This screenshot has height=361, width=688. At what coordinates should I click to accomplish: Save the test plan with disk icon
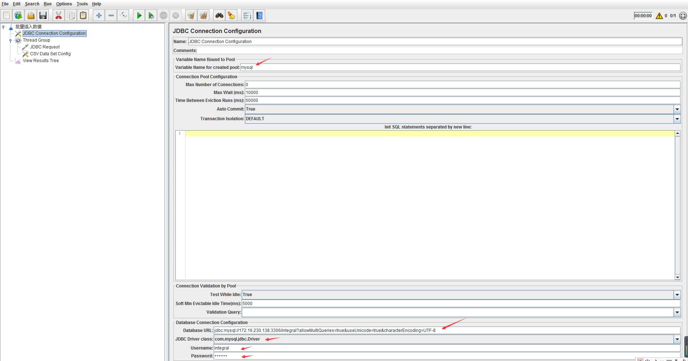click(43, 15)
